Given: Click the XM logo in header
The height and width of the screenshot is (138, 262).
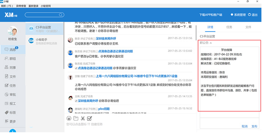Looking at the screenshot, I should point(11,15).
